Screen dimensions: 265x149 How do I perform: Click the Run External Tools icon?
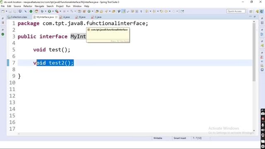pos(57,11)
